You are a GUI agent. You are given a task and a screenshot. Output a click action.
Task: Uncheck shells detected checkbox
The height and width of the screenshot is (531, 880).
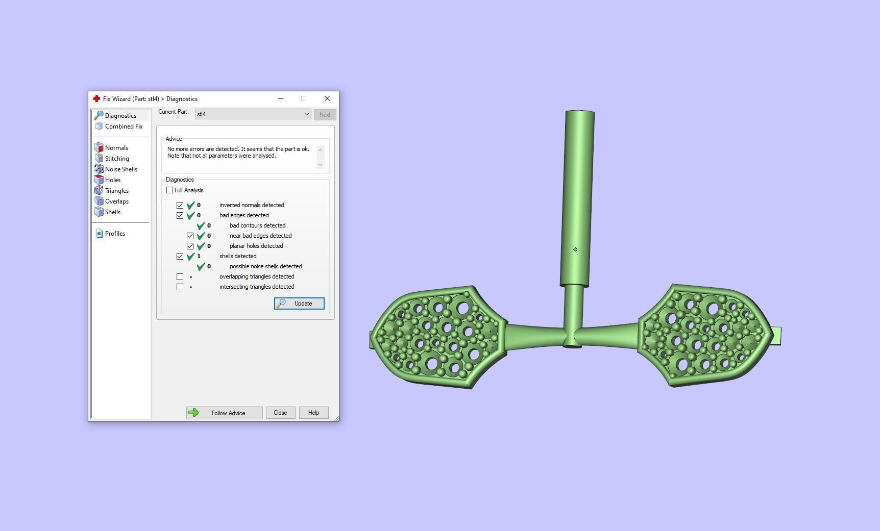pos(180,256)
